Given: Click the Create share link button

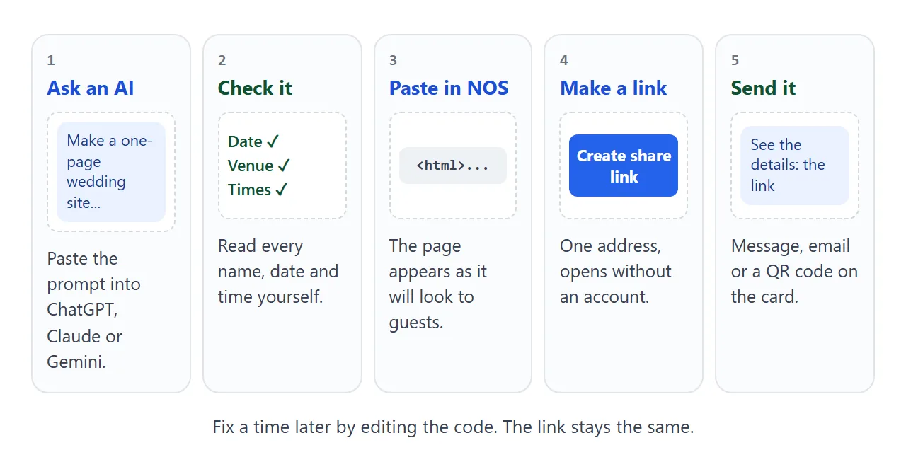Looking at the screenshot, I should pyautogui.click(x=624, y=166).
